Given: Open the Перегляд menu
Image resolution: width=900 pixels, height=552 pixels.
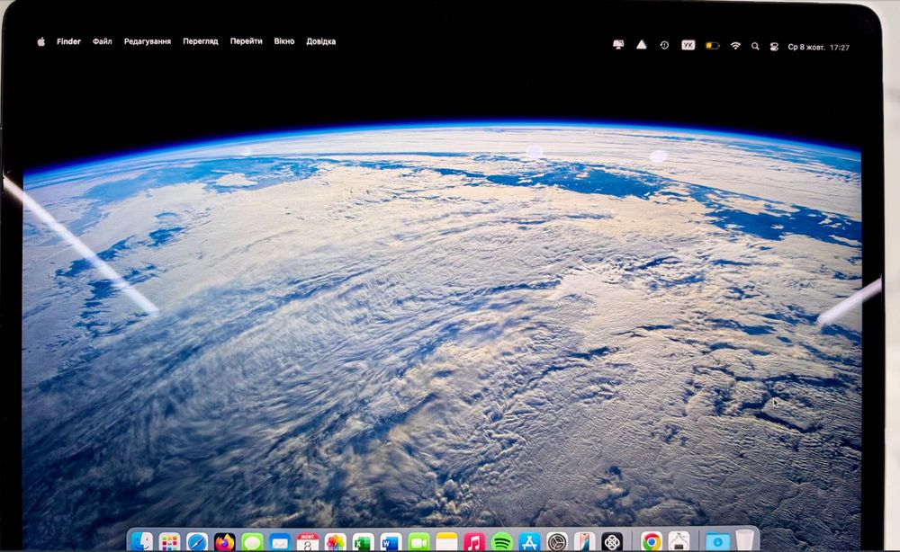Looking at the screenshot, I should pos(201,41).
